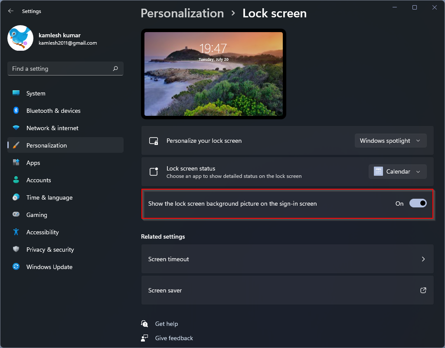Viewport: 445px width, 348px height.
Task: Open System settings category
Action: [x=65, y=93]
